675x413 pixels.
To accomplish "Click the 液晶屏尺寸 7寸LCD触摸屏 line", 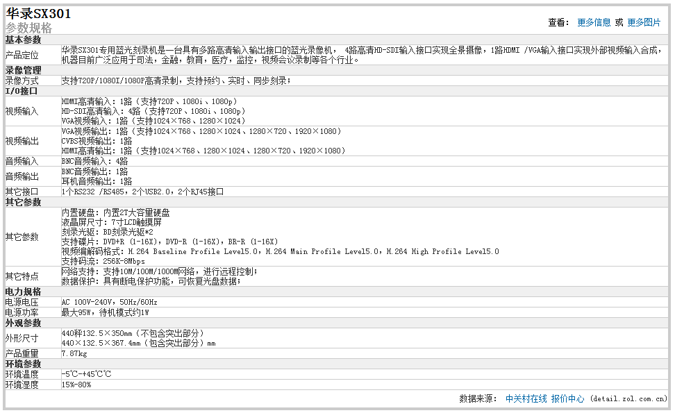I will (x=112, y=222).
